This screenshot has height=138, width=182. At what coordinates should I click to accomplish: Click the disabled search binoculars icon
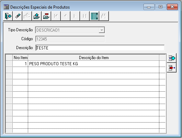click(x=104, y=16)
